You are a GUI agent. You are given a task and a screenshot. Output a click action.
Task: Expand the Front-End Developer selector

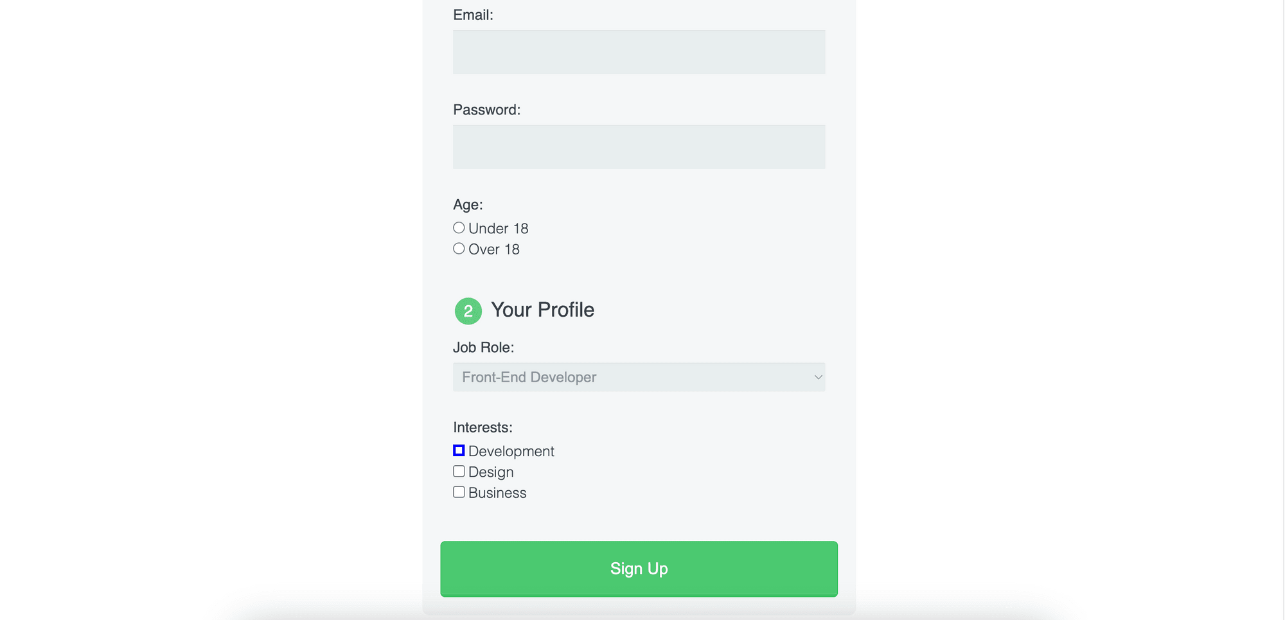point(639,377)
